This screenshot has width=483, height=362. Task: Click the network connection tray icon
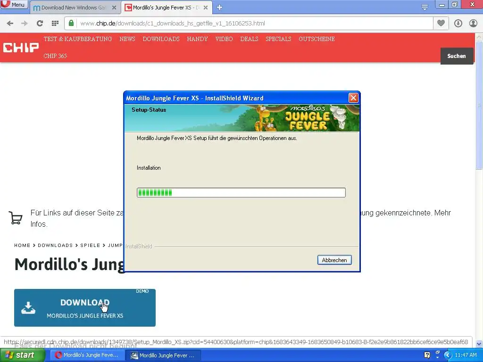coord(437,354)
